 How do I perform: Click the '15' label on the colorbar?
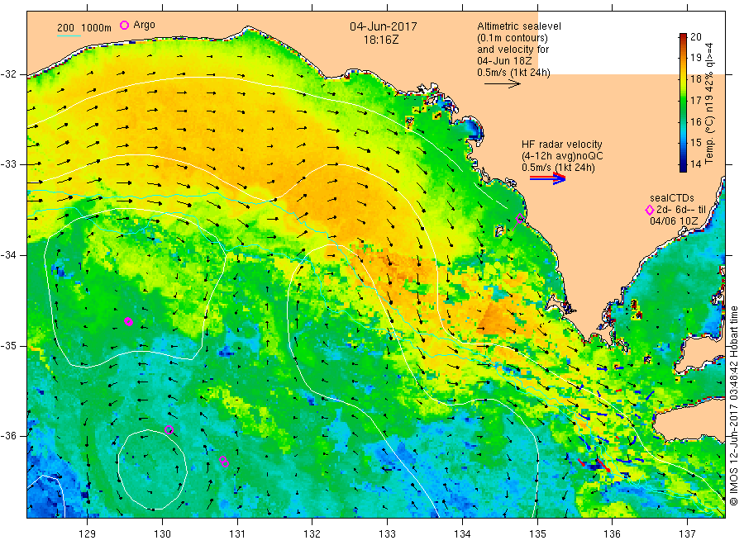tap(696, 143)
